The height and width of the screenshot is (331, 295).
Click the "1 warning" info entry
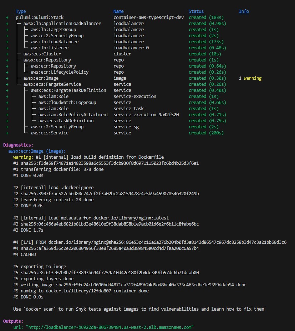(x=250, y=78)
